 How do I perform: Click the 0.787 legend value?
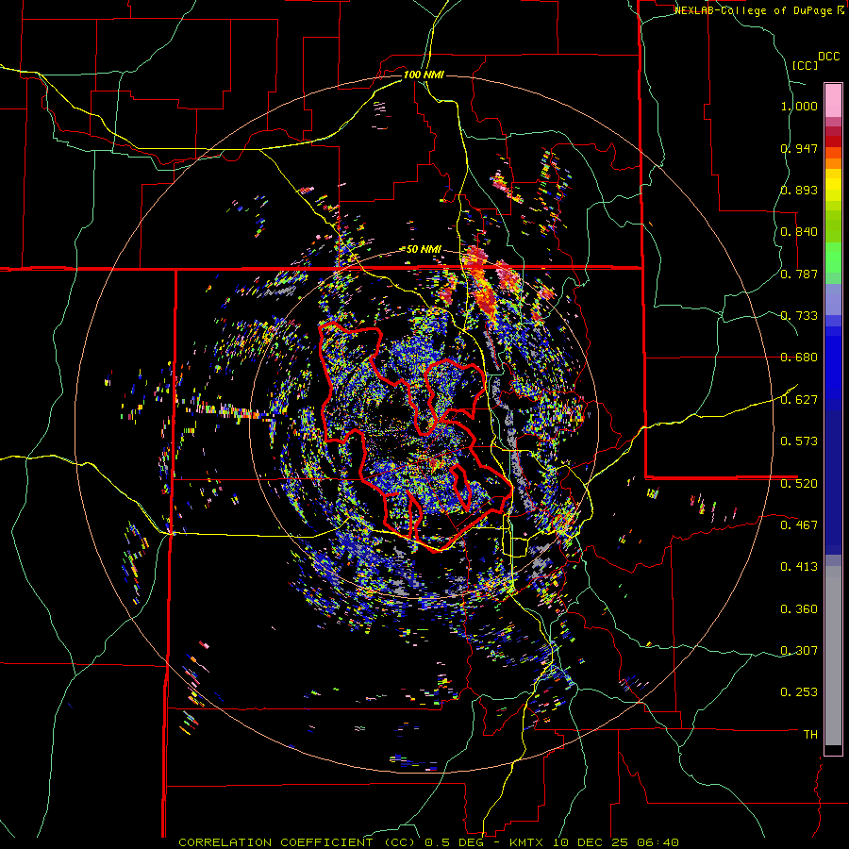[799, 274]
